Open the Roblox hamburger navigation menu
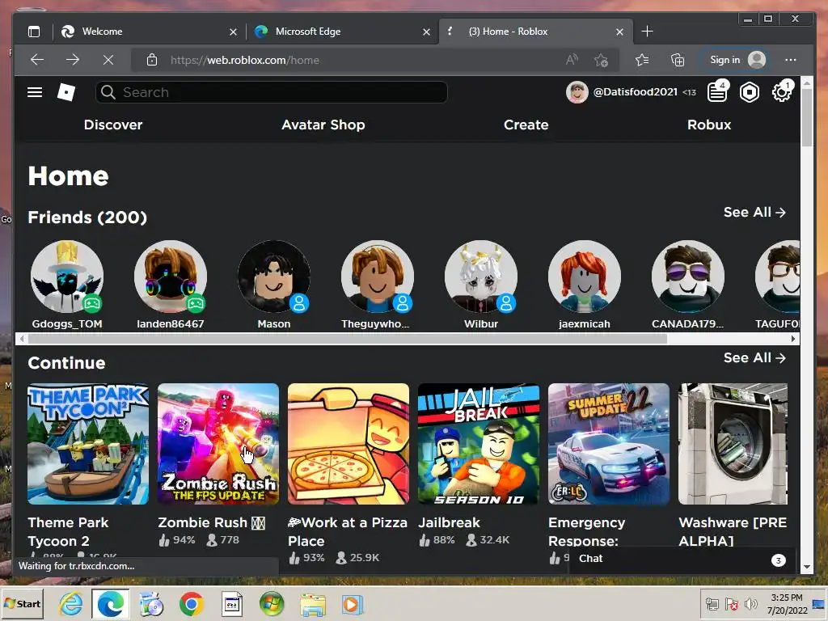Screen dimensions: 828x621 point(35,92)
